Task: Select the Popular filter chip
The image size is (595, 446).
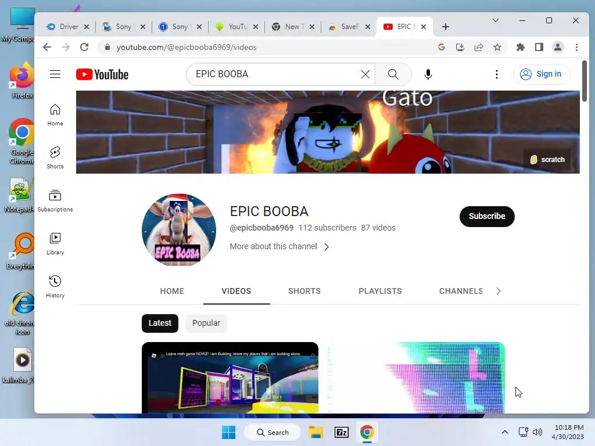Action: [x=206, y=323]
